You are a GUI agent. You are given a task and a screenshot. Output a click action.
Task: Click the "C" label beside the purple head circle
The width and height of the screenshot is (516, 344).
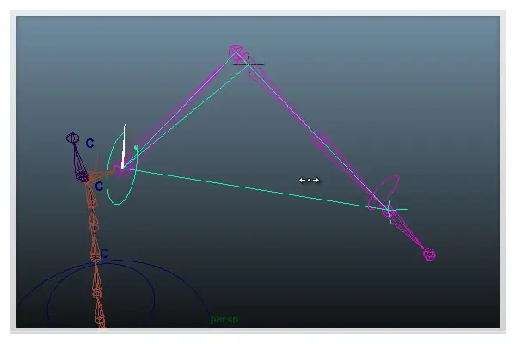tap(89, 144)
